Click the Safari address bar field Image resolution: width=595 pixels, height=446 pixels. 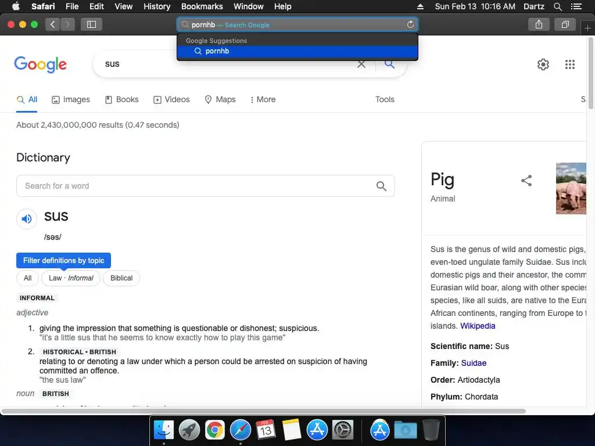coord(297,24)
